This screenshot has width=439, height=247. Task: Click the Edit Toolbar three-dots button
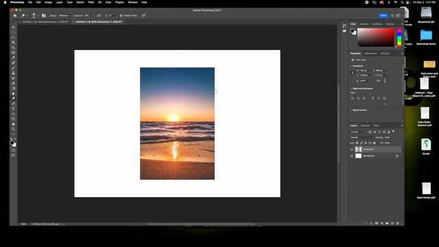(x=14, y=134)
